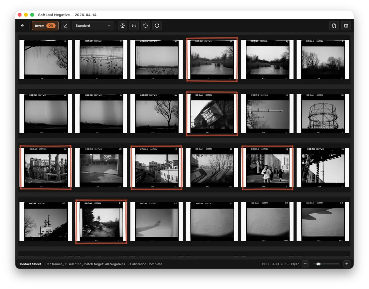Select frame 4 thumbnail
This screenshot has width=369, height=289.
coord(157,59)
